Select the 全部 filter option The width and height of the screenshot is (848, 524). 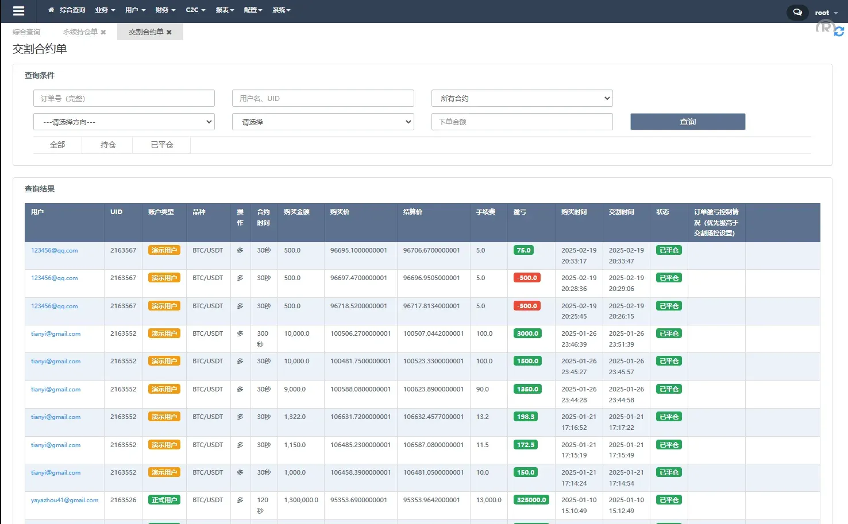57,145
